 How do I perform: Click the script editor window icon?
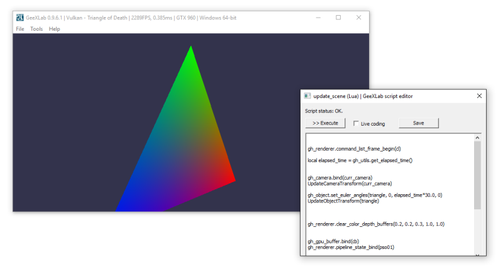point(307,96)
